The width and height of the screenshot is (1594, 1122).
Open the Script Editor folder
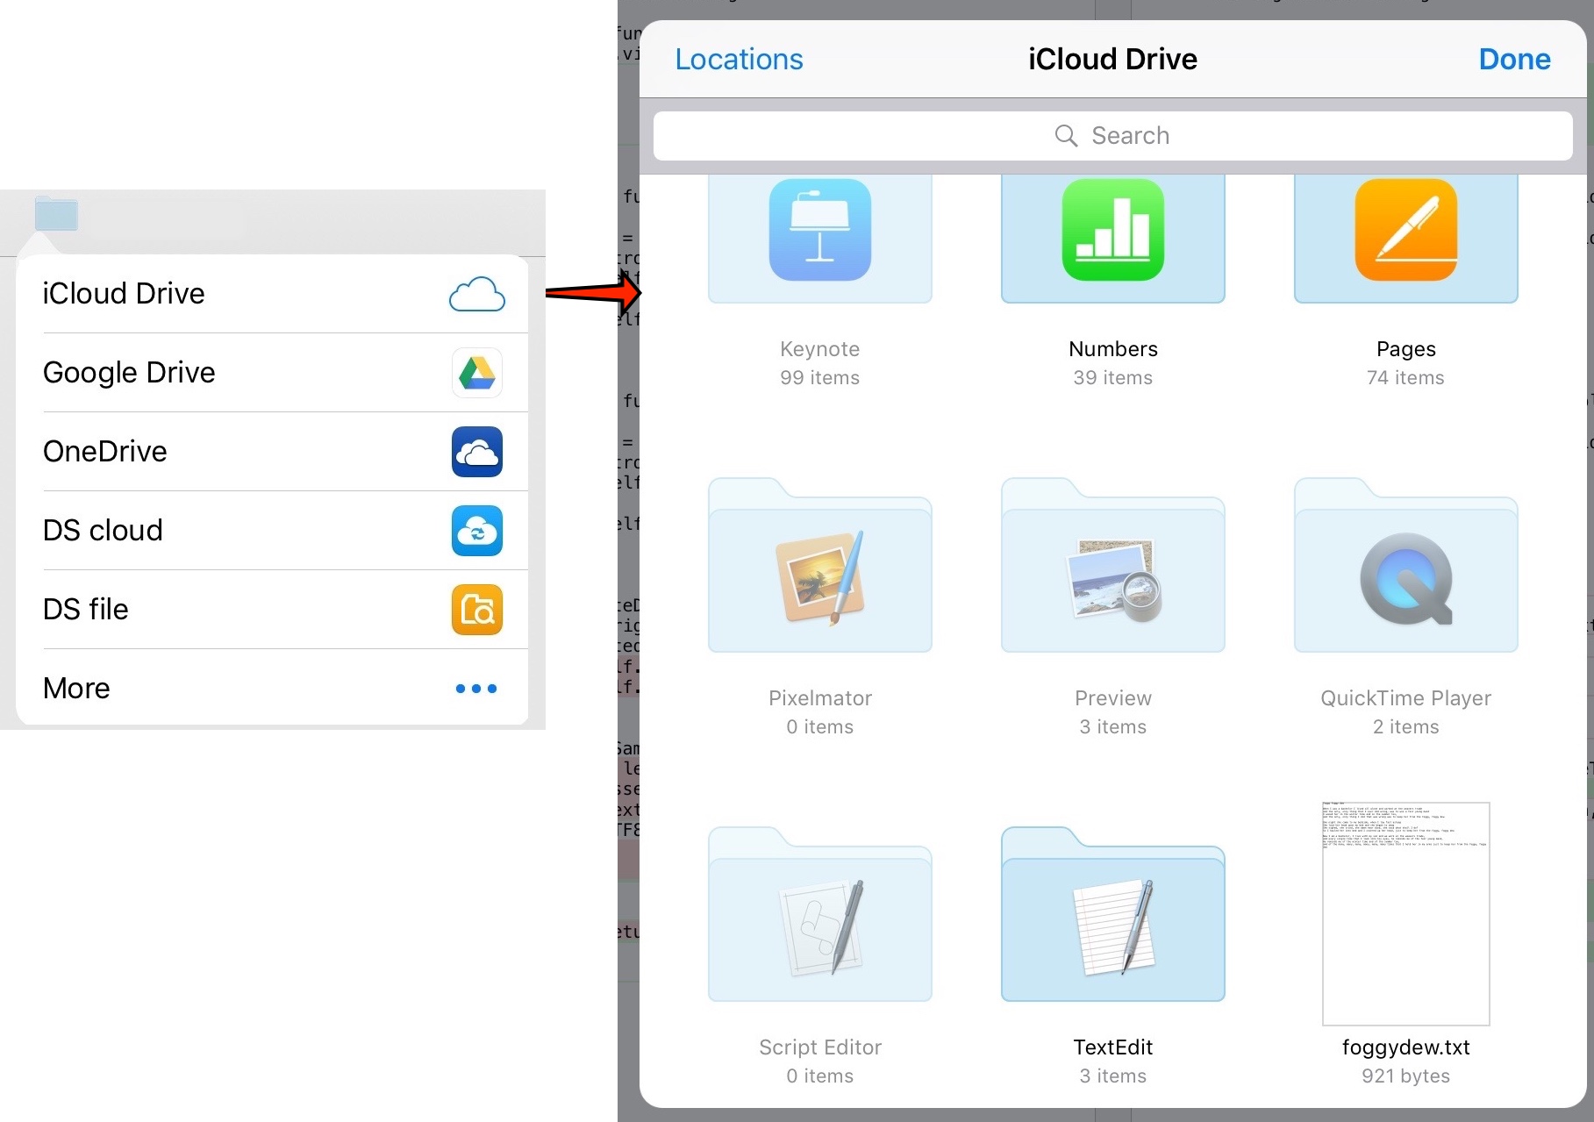[819, 914]
